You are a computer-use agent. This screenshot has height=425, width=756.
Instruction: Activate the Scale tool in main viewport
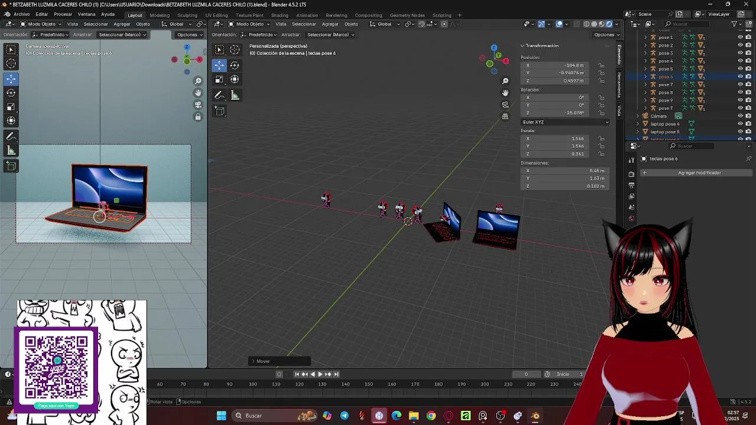pyautogui.click(x=220, y=79)
